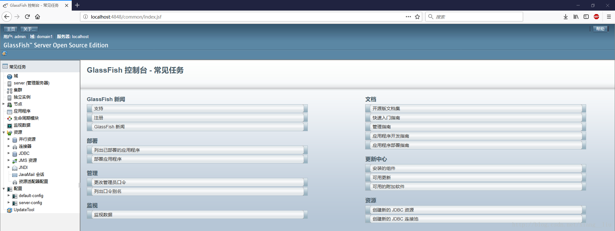This screenshot has width=615, height=231.
Task: Click the 支持 news button
Action: click(x=197, y=108)
